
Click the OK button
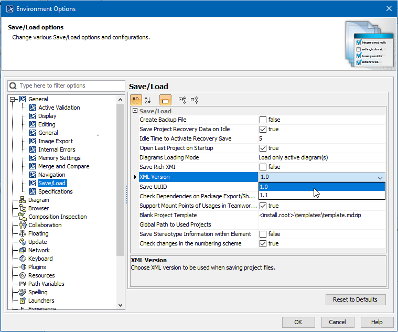298,322
